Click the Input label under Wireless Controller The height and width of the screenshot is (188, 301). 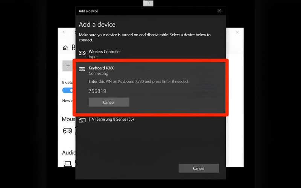tap(93, 57)
